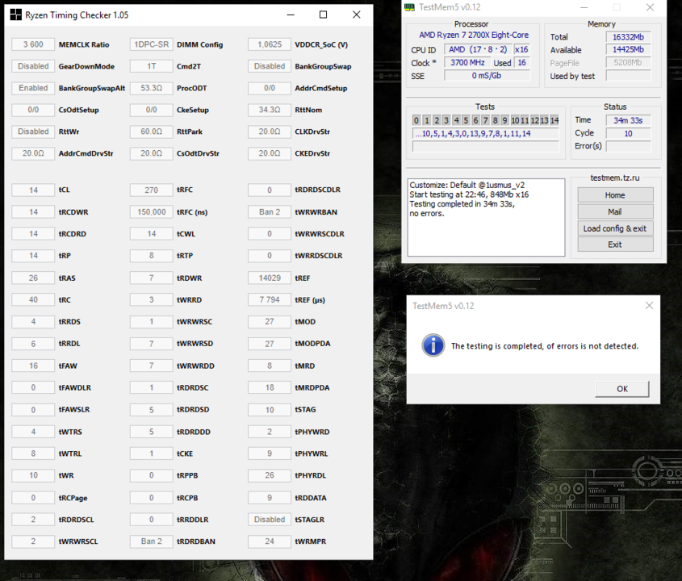
Task: Click the RttNom 34.3Ω field
Action: pos(270,110)
